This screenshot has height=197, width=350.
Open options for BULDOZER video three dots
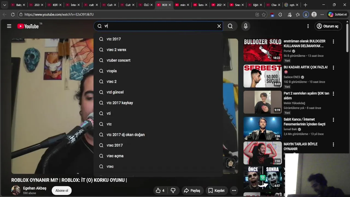[x=333, y=42]
